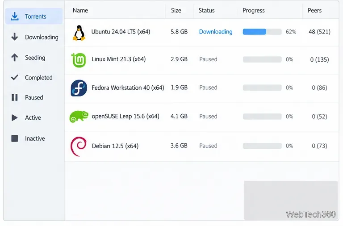Image resolution: width=343 pixels, height=226 pixels.
Task: Select 'Fedora Workstation 40 (x64)' torrent name
Action: click(128, 88)
